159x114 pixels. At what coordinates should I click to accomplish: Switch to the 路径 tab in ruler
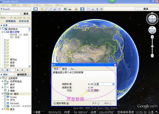point(65,69)
